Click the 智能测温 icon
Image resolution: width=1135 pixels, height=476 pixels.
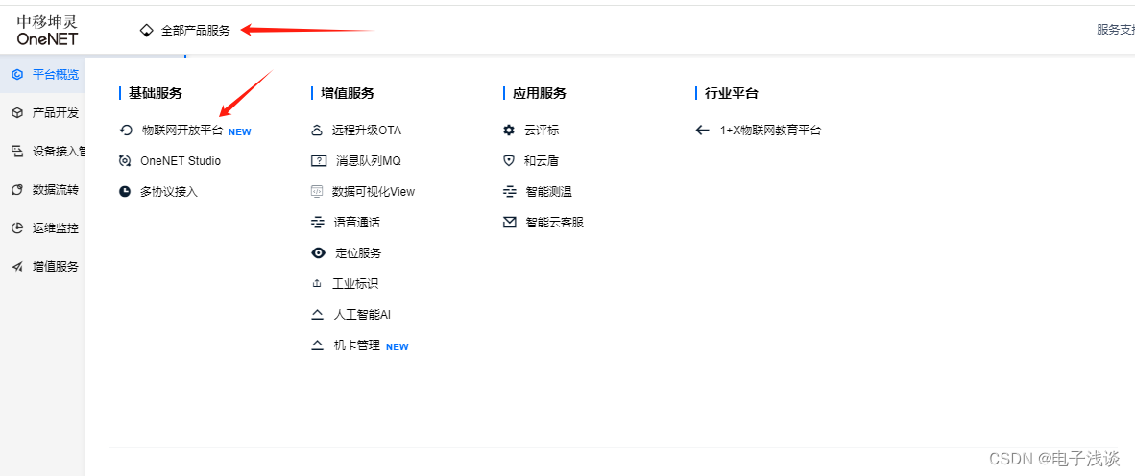510,192
